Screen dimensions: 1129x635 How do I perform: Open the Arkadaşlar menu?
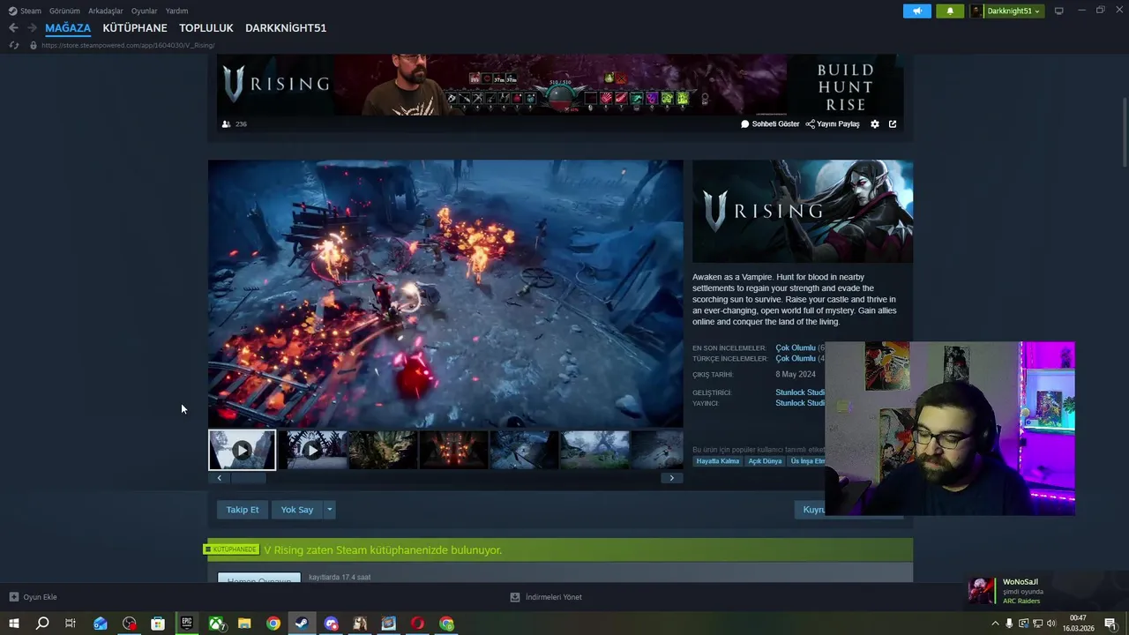[x=106, y=11]
